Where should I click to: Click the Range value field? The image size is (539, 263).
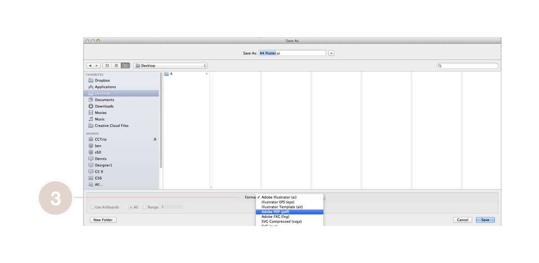(172, 207)
